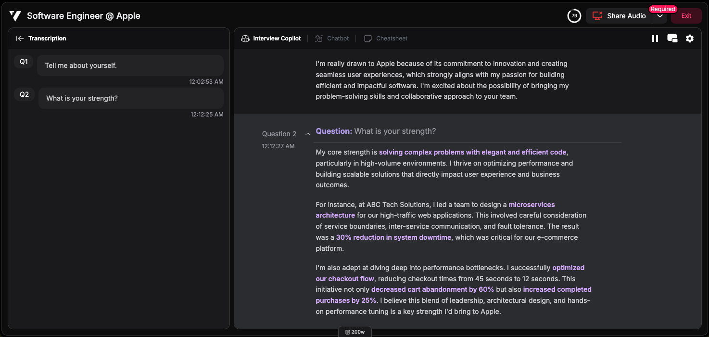
Task: Click the Share Audio screen icon
Action: 597,16
